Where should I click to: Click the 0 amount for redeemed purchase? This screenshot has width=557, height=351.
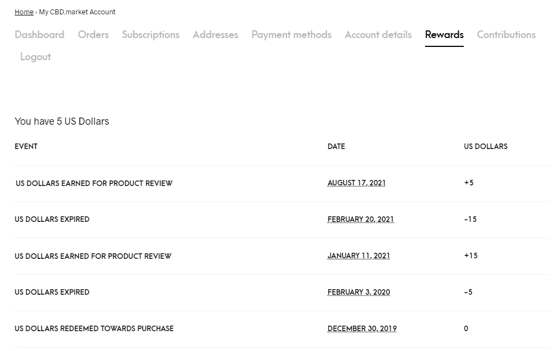pos(466,328)
